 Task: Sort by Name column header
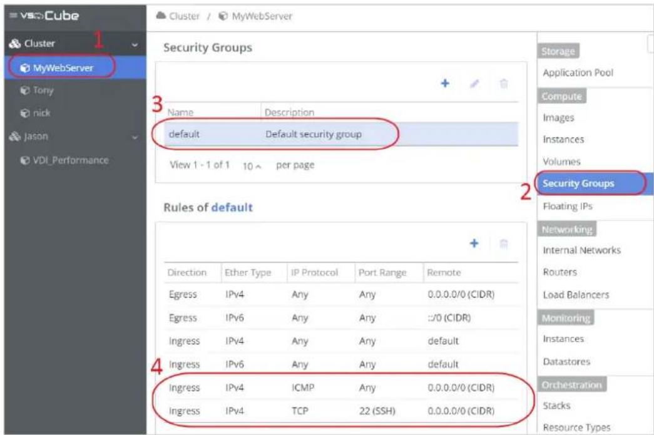click(x=180, y=112)
